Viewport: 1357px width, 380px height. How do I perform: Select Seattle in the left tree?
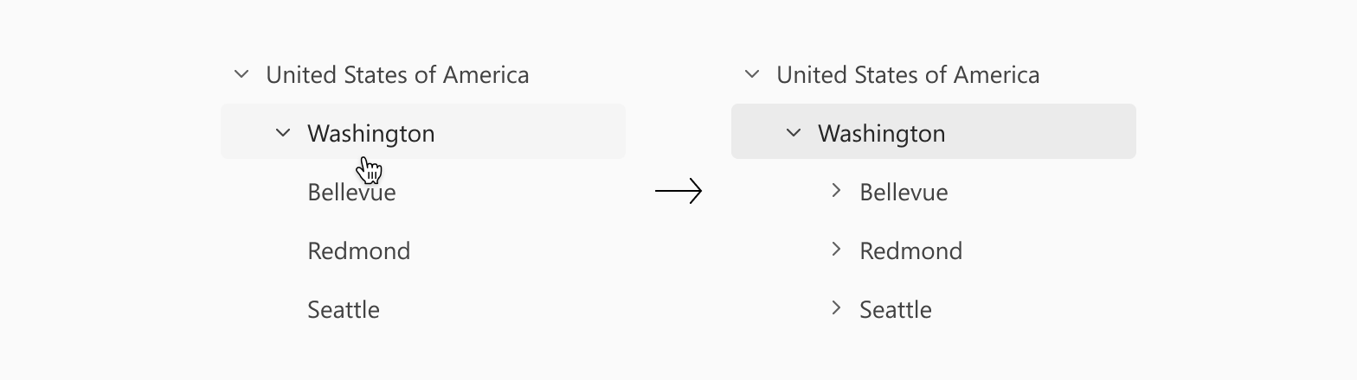344,309
